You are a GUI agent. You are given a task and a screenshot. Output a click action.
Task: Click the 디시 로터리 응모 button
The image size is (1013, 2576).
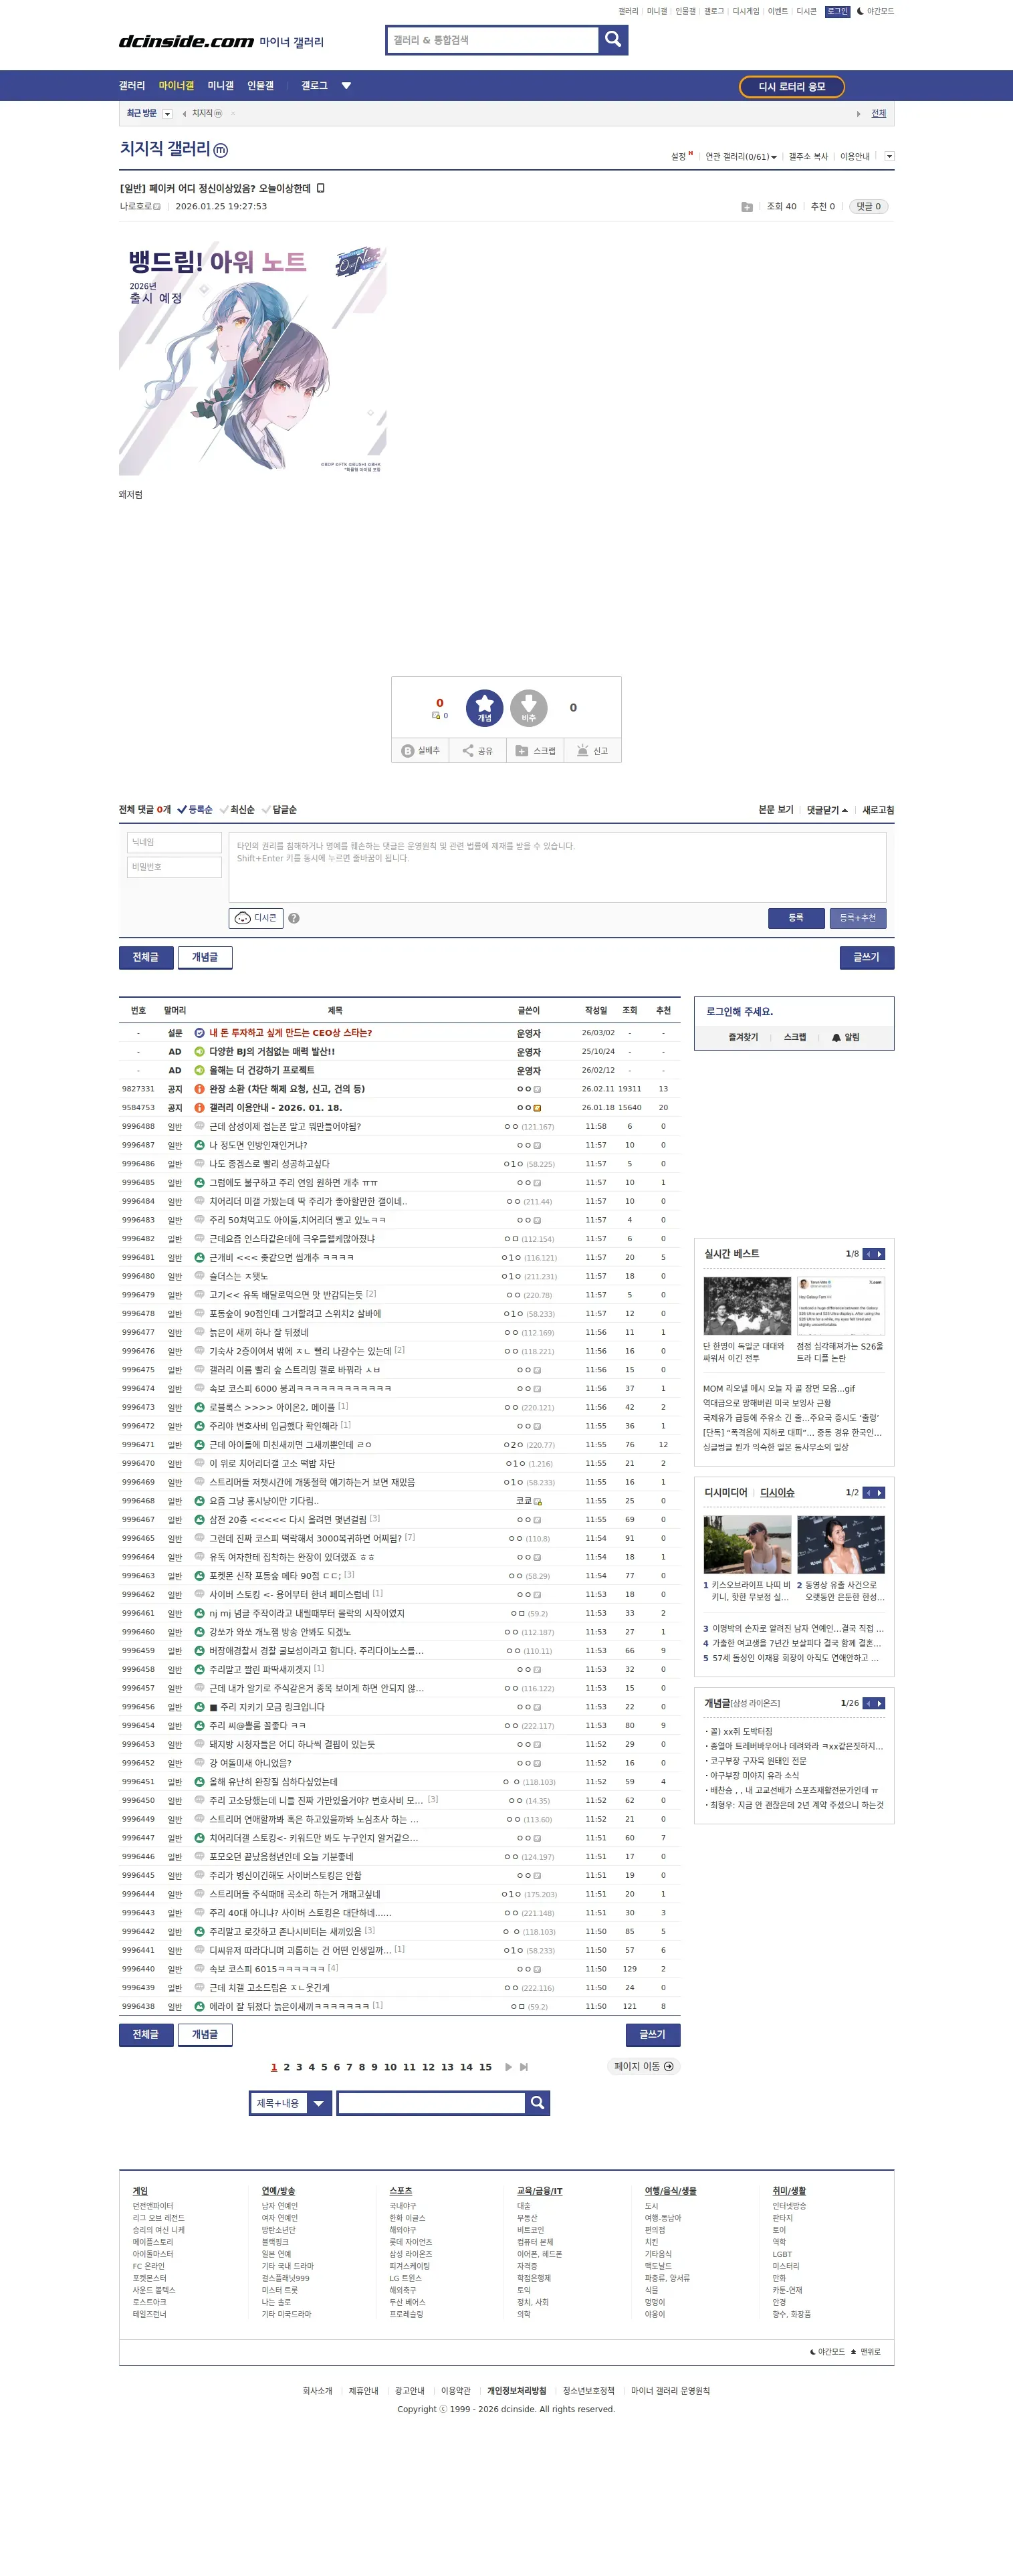(792, 87)
